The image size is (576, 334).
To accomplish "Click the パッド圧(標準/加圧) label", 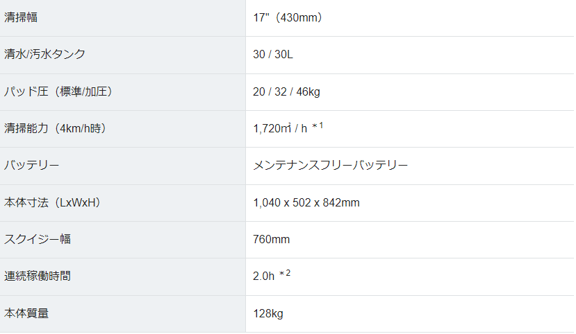I will click(x=58, y=91).
